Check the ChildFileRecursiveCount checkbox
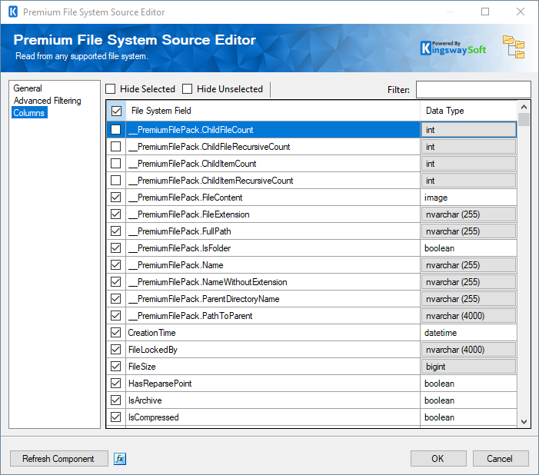539x475 pixels. (x=116, y=147)
